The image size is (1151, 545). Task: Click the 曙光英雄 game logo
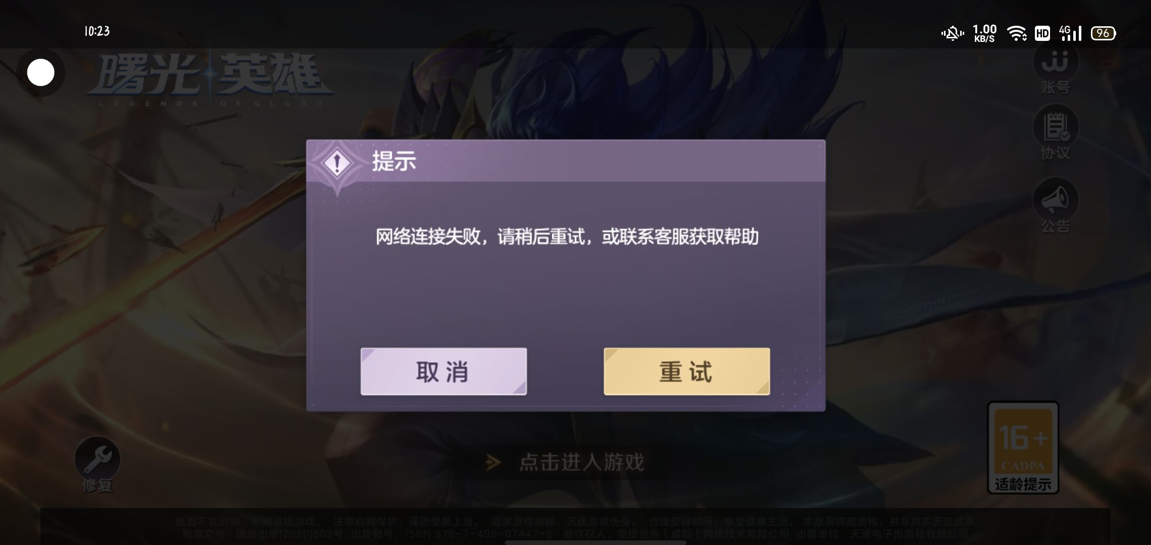210,79
